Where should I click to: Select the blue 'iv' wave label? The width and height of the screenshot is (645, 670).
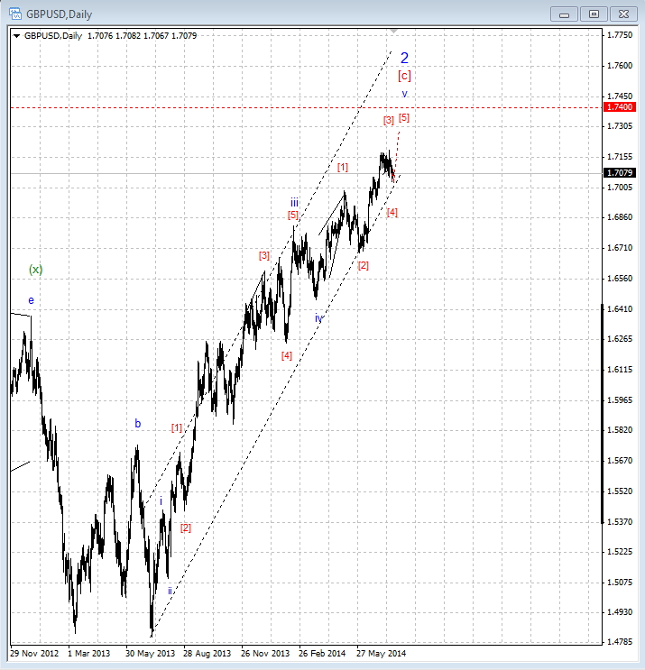[x=318, y=318]
